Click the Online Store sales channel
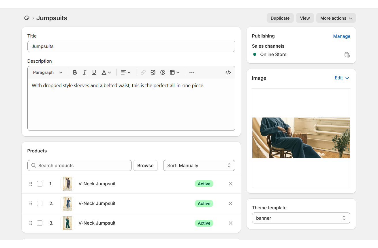This screenshot has width=378, height=248. (x=273, y=55)
